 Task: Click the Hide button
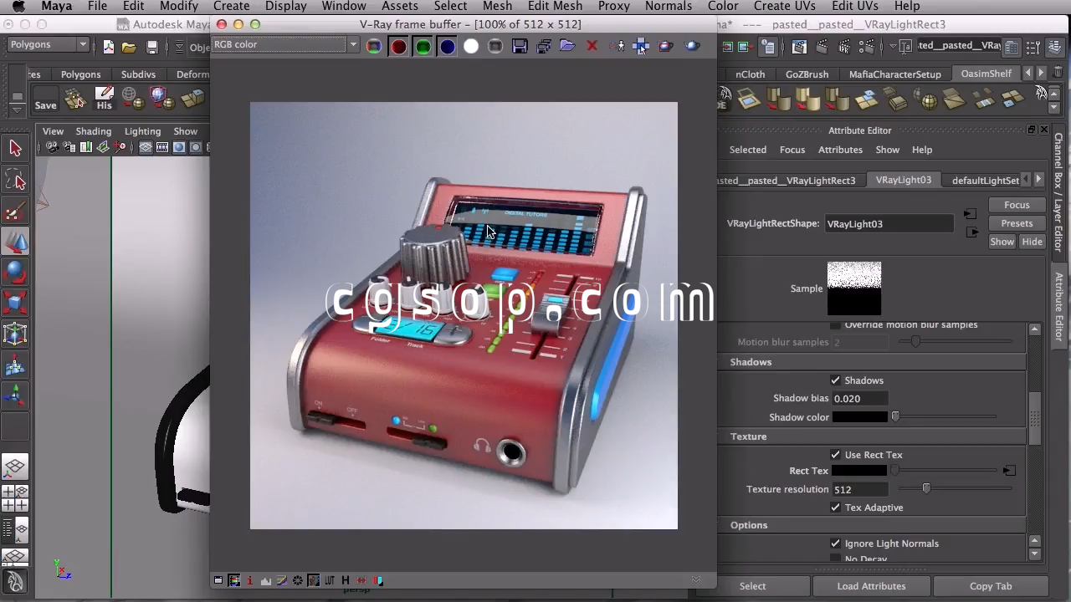point(1032,242)
